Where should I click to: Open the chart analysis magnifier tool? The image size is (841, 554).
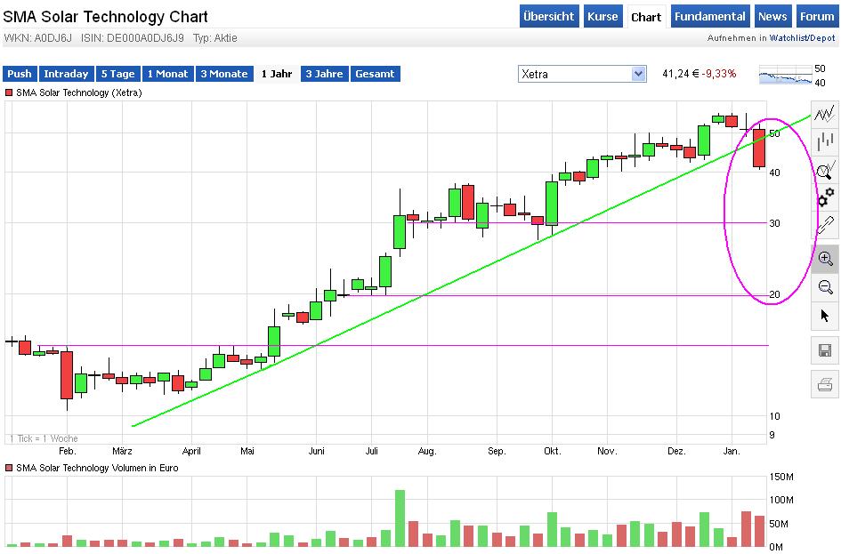coord(826,168)
